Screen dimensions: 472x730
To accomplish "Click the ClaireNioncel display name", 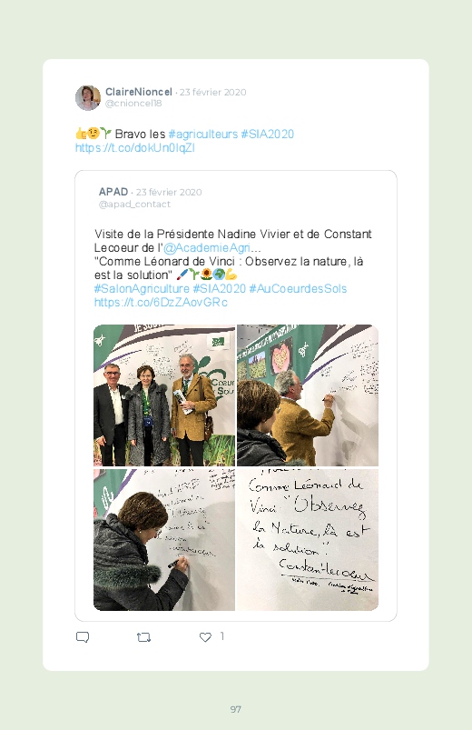I will (x=139, y=92).
